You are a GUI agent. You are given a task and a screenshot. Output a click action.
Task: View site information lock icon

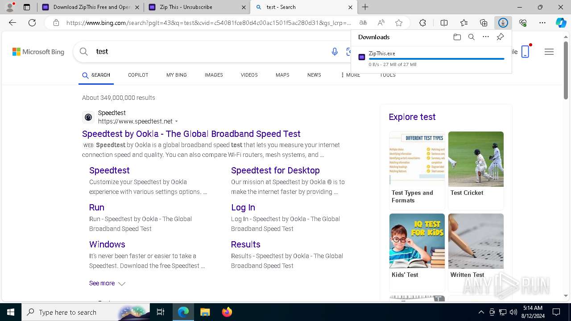point(56,23)
